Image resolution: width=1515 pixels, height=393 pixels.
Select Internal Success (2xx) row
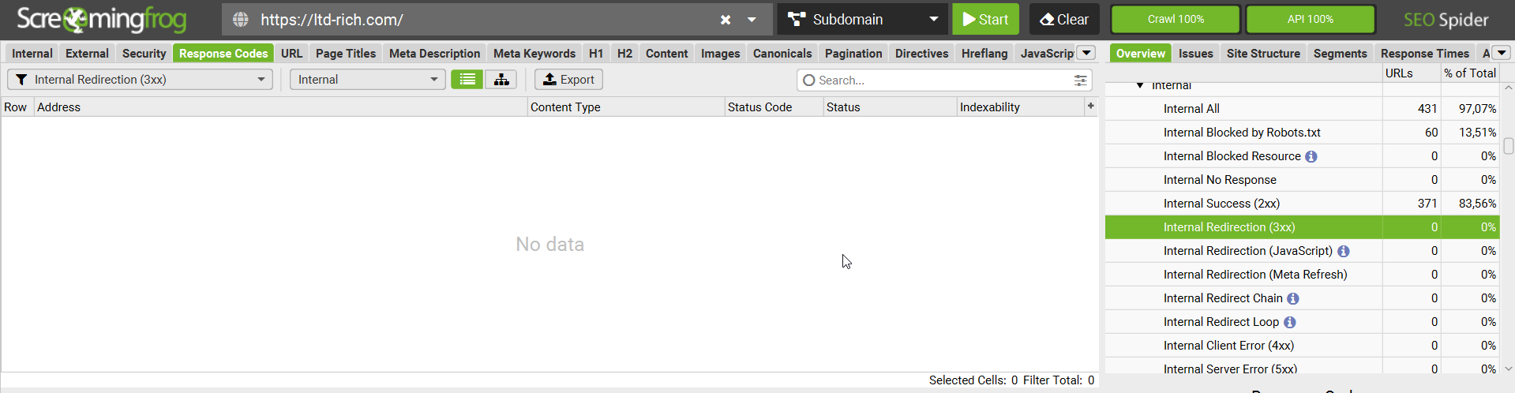pyautogui.click(x=1301, y=203)
